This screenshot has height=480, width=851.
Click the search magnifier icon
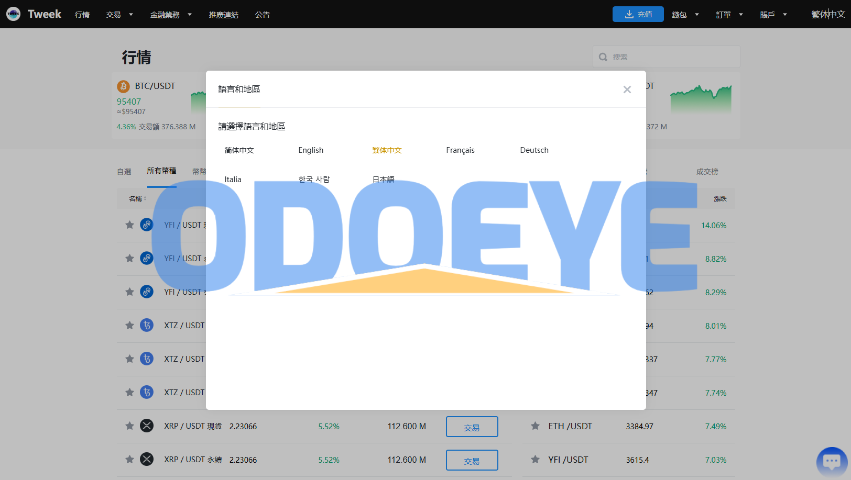tap(603, 57)
